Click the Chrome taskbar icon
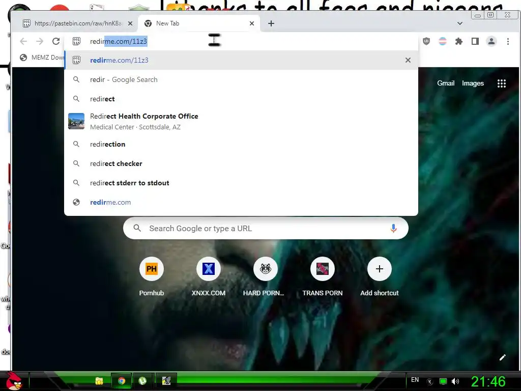 (x=122, y=381)
